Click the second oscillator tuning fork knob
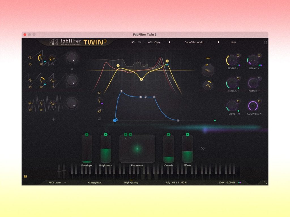 (41, 80)
